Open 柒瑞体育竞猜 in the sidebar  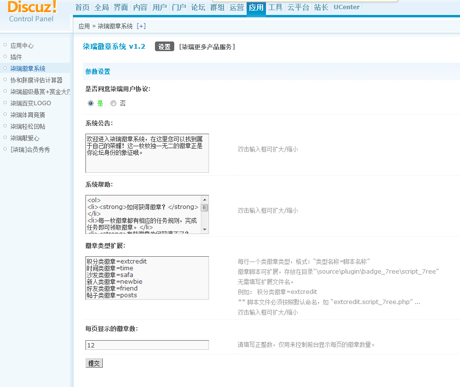[x=28, y=115]
